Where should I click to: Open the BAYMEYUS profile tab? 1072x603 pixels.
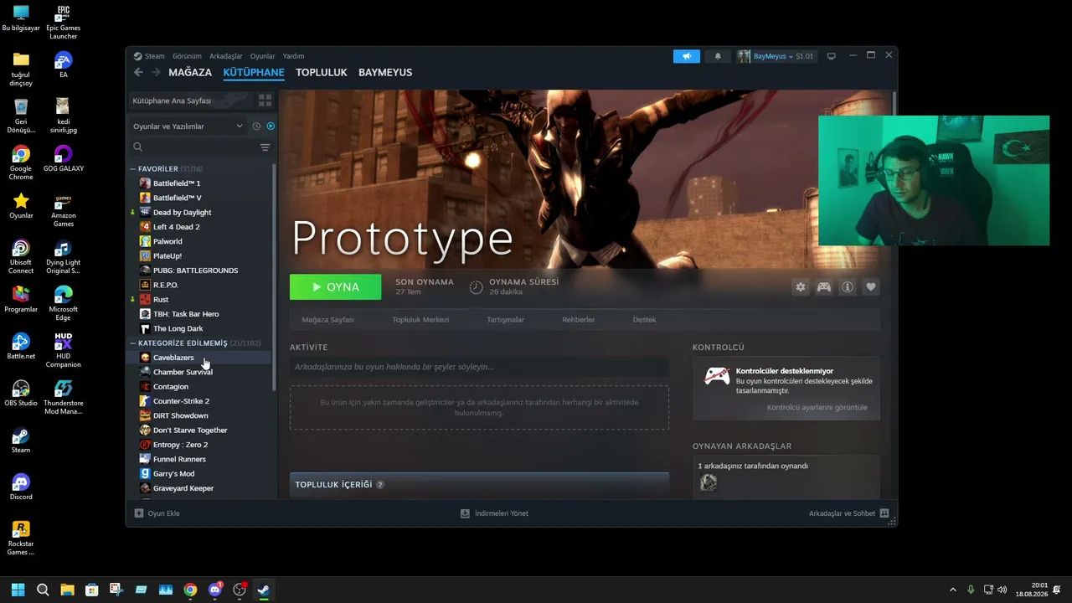click(385, 73)
